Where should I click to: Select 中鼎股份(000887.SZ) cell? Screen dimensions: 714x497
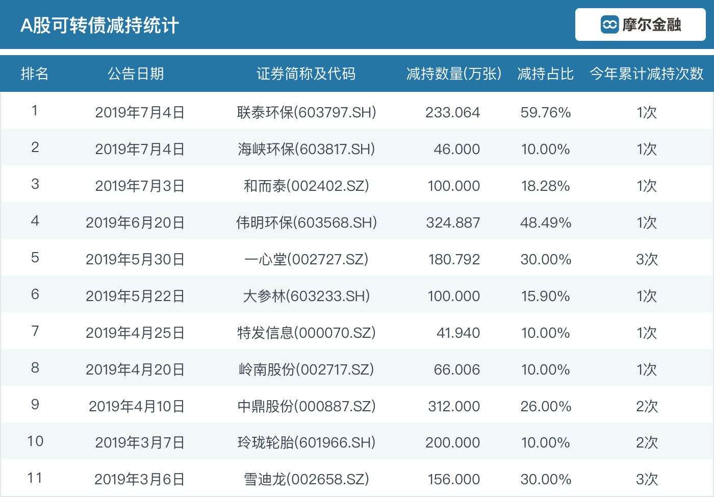307,406
